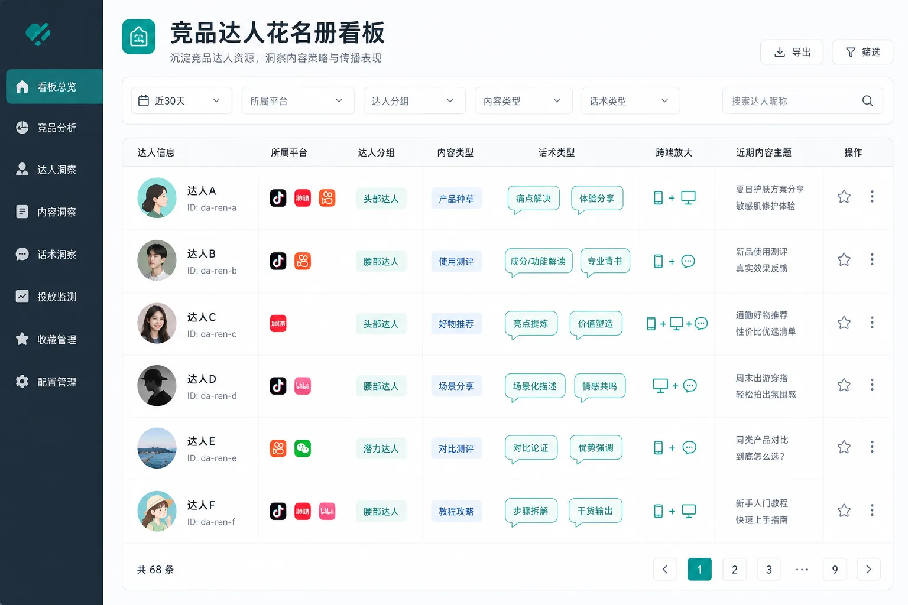Click pagination ellipsis for more pages
This screenshot has width=908, height=605.
click(x=802, y=570)
